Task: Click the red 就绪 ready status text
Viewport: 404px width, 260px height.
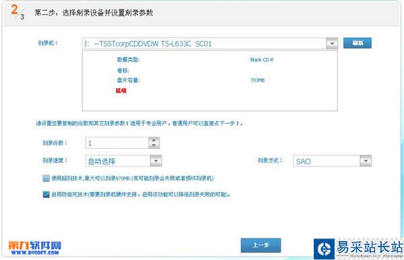Action: pyautogui.click(x=121, y=90)
